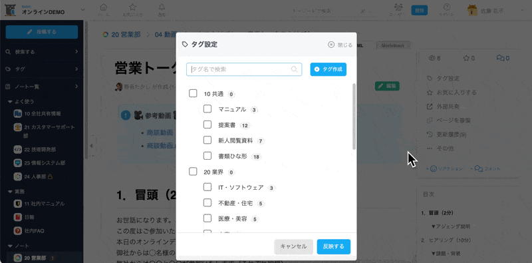Click 1. 冒頭（2分） in table of contents
The width and height of the screenshot is (532, 263).
click(x=438, y=213)
